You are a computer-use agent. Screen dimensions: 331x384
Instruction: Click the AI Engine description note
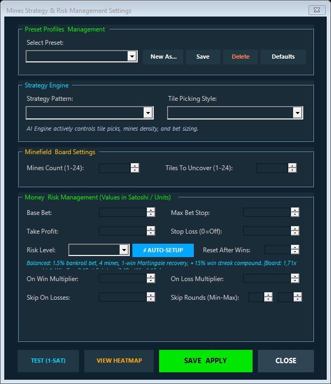tap(112, 129)
